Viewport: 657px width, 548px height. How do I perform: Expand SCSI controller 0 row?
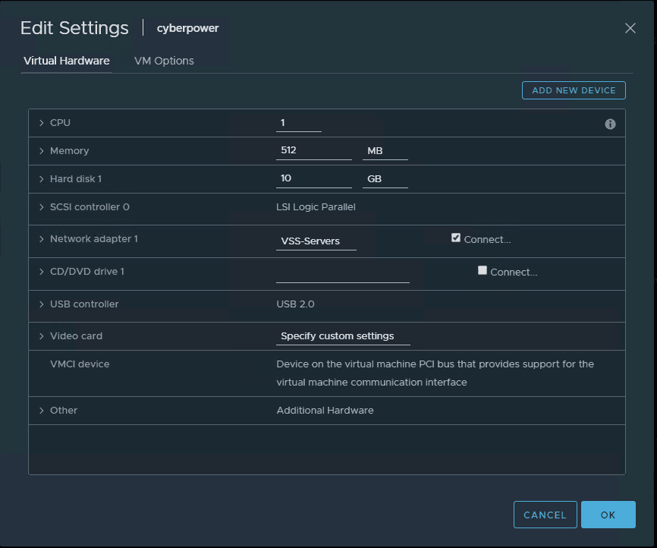[42, 207]
